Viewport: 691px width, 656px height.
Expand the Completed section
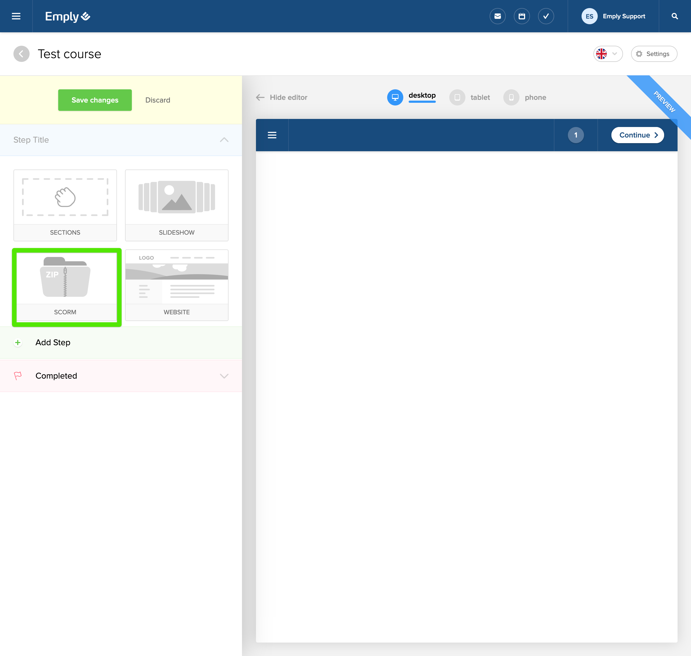[224, 376]
